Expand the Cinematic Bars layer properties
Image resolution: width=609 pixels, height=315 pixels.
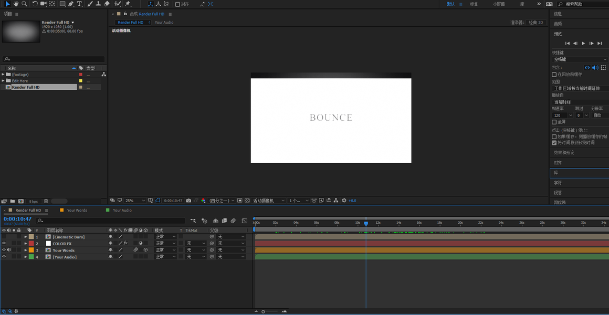(26, 237)
